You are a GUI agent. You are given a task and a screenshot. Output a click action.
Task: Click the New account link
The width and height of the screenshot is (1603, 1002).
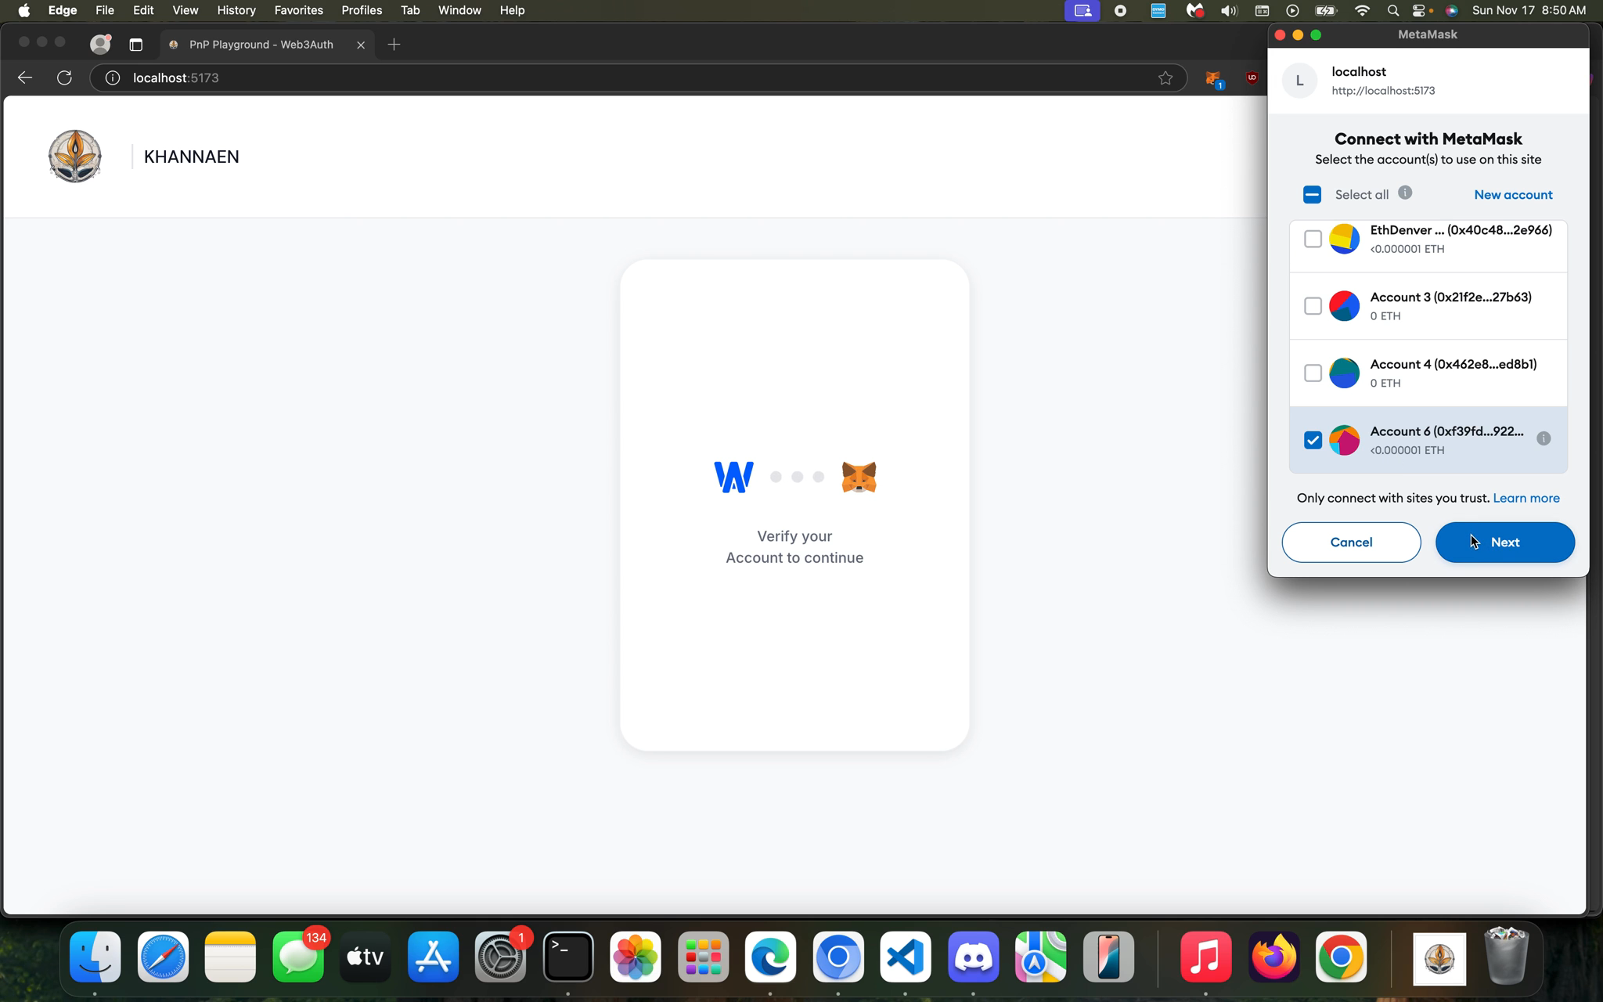pos(1513,195)
